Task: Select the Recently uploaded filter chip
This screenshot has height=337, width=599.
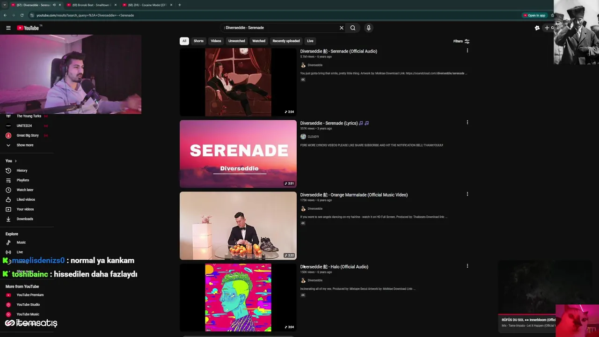Action: [x=286, y=41]
